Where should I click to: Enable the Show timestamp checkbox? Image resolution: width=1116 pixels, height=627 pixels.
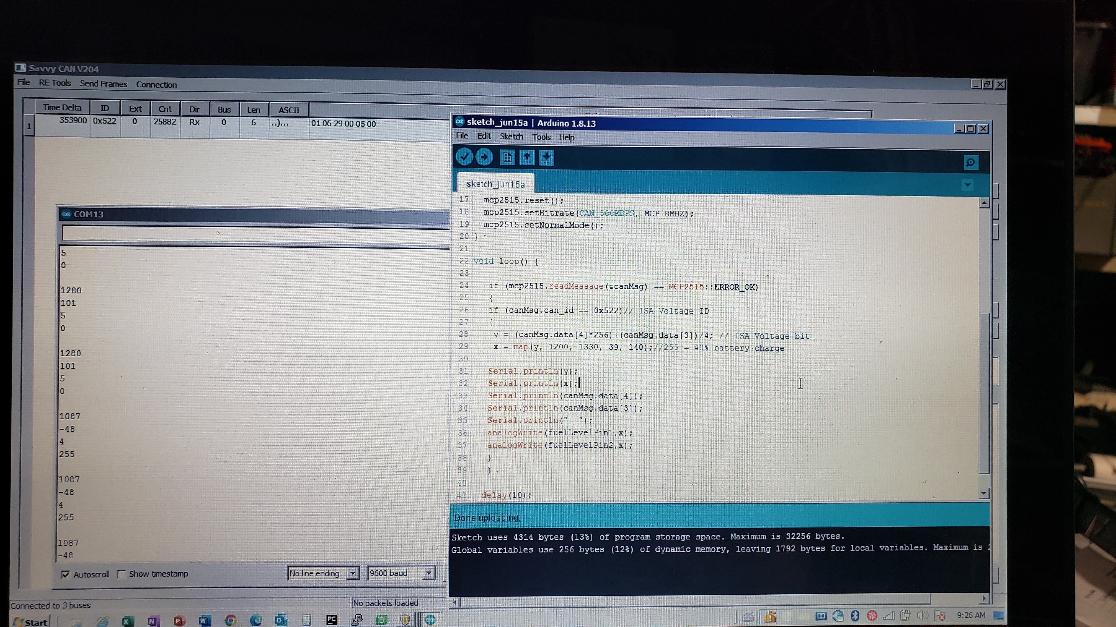click(121, 574)
